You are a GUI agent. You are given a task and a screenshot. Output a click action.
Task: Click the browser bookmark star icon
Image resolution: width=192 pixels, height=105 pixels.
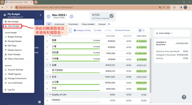tap(168, 7)
